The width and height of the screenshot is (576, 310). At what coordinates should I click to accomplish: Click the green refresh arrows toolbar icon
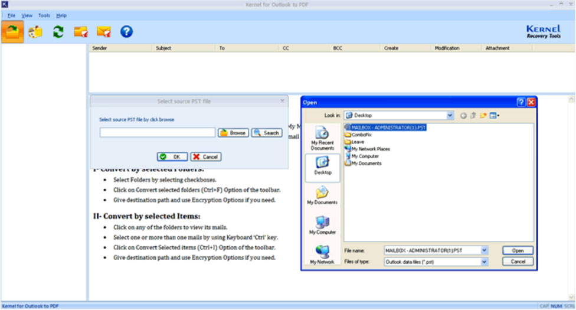click(58, 32)
